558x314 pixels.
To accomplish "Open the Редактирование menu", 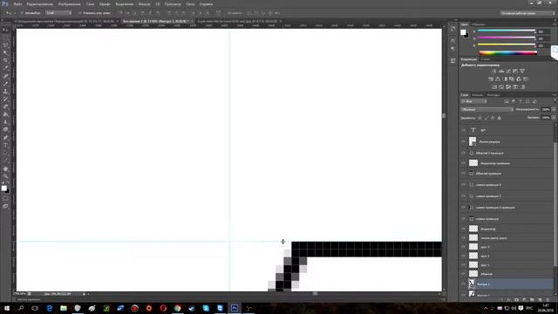I will click(40, 3).
